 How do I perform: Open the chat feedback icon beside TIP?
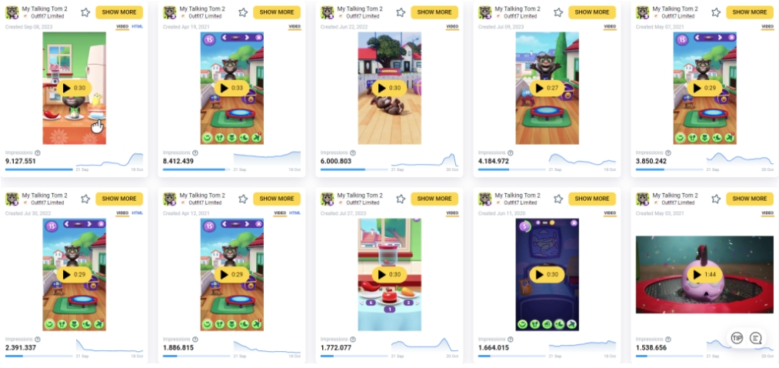click(x=756, y=338)
